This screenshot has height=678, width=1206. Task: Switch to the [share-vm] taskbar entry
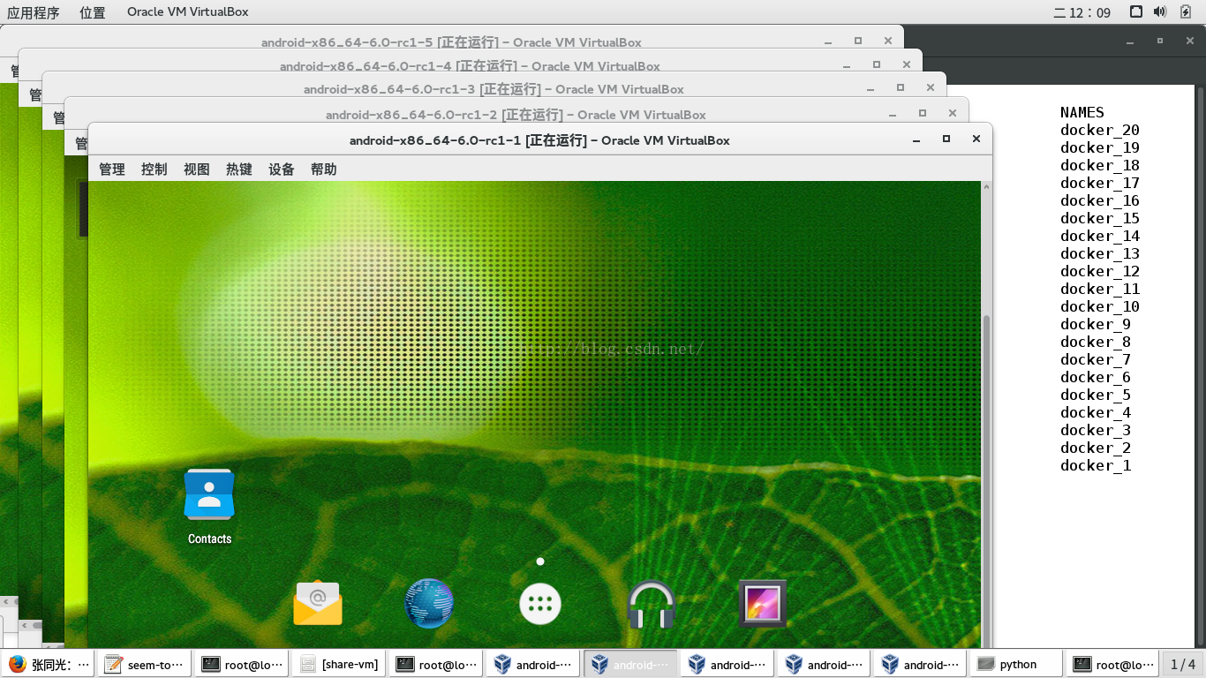click(340, 664)
